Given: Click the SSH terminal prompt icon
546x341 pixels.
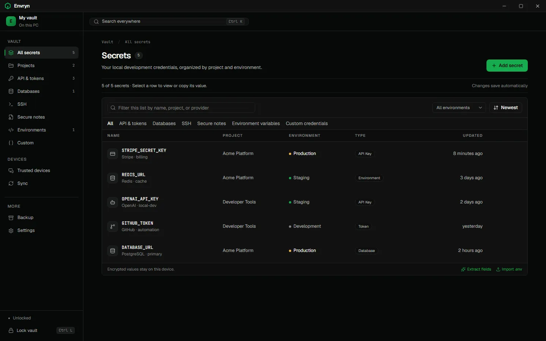Looking at the screenshot, I should pyautogui.click(x=11, y=104).
